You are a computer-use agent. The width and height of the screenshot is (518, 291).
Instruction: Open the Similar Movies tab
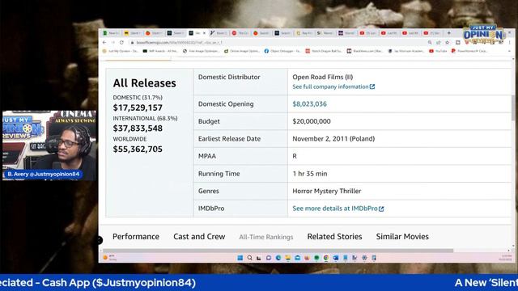pyautogui.click(x=402, y=237)
